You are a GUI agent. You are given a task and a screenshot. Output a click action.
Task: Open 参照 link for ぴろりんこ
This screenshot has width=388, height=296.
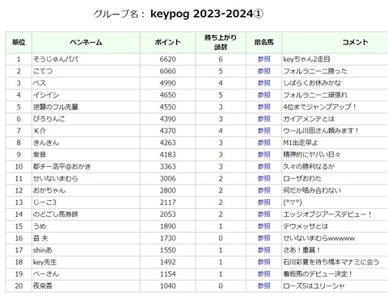pyautogui.click(x=264, y=119)
